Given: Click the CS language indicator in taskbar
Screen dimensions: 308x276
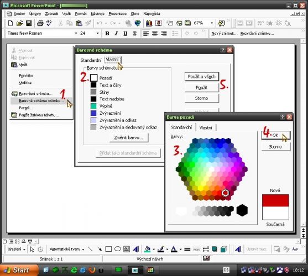Looking at the screenshot, I should 226,270.
